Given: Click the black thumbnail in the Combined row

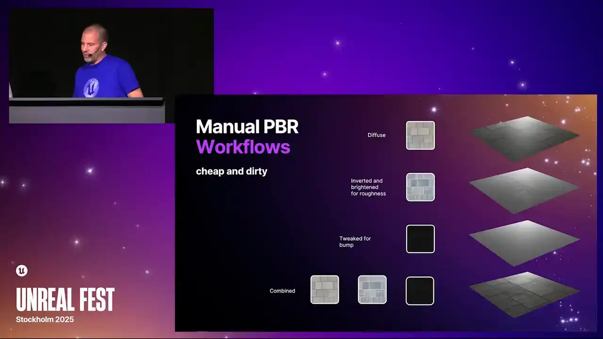Looking at the screenshot, I should pyautogui.click(x=420, y=291).
